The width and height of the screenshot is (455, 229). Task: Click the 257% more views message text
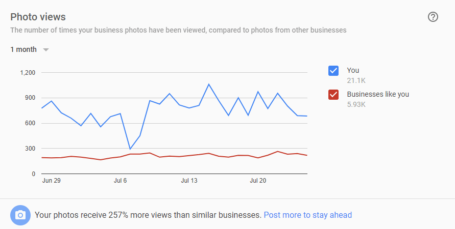(148, 215)
